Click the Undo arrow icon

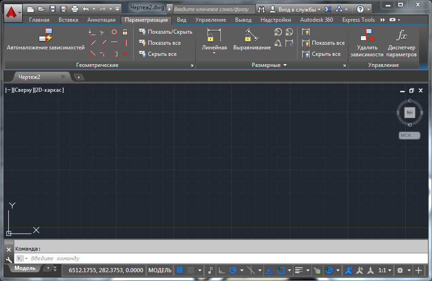(x=86, y=9)
